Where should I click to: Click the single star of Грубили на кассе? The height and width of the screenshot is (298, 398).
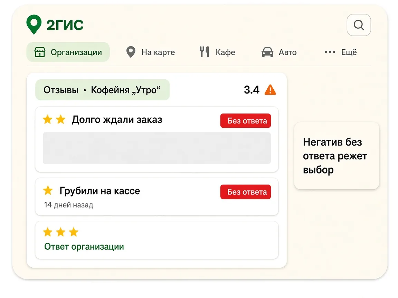(x=48, y=190)
